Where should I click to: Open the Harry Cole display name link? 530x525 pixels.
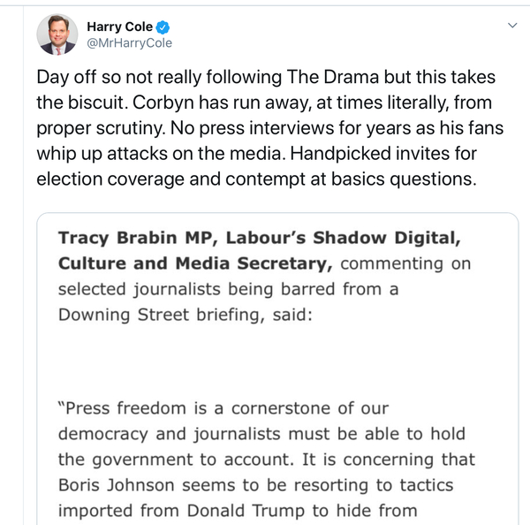pyautogui.click(x=120, y=27)
